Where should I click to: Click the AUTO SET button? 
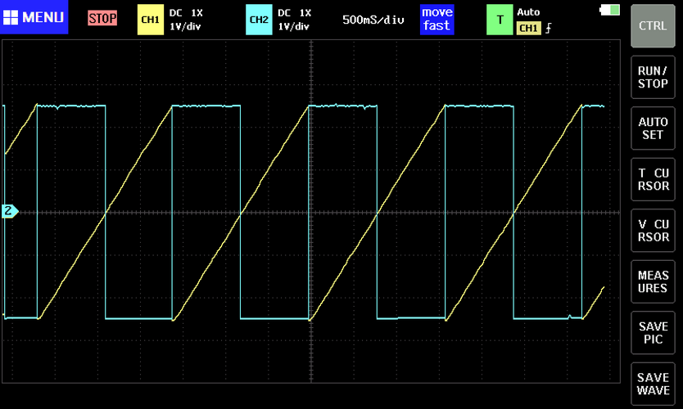tap(653, 128)
